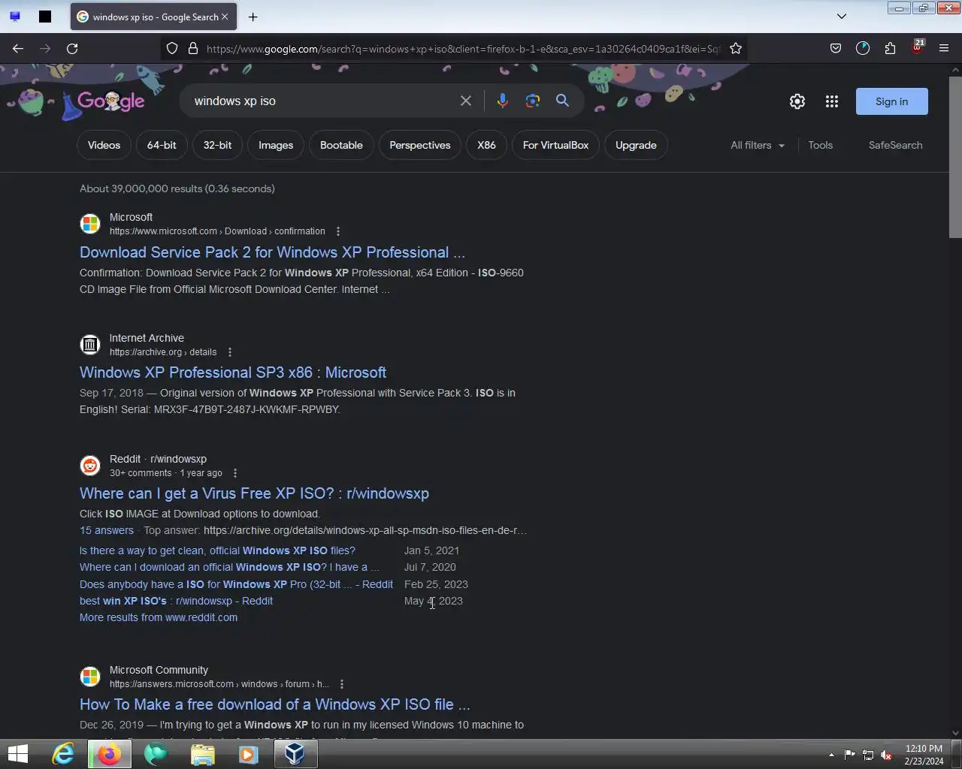Open Google quick settings gear
The height and width of the screenshot is (769, 962).
pos(797,101)
